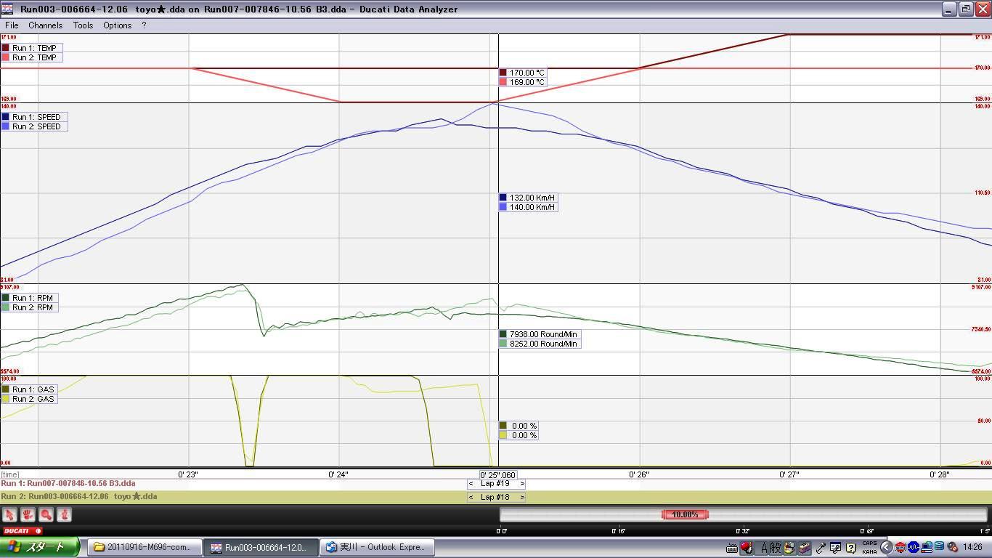Click the 0' 24" time axis label
Image resolution: width=992 pixels, height=558 pixels.
338,474
